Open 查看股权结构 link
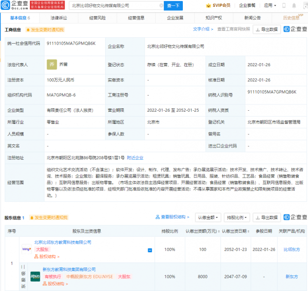The height and width of the screenshot is (291, 308). [173, 217]
